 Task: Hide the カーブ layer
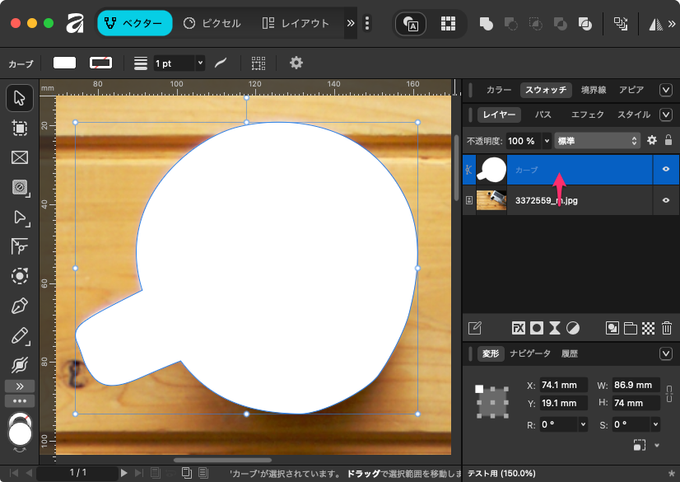coord(665,170)
